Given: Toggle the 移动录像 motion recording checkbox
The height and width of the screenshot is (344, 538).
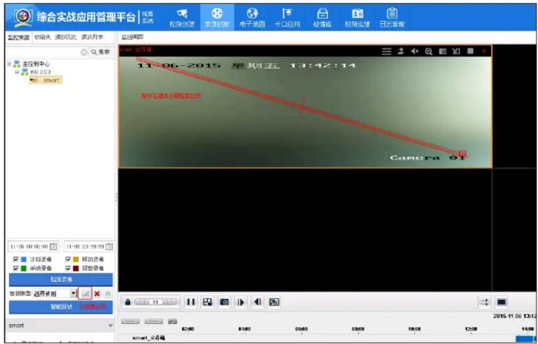Looking at the screenshot, I should pyautogui.click(x=68, y=259).
